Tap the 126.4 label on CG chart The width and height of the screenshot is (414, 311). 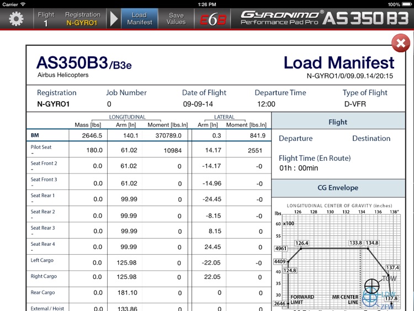click(302, 243)
